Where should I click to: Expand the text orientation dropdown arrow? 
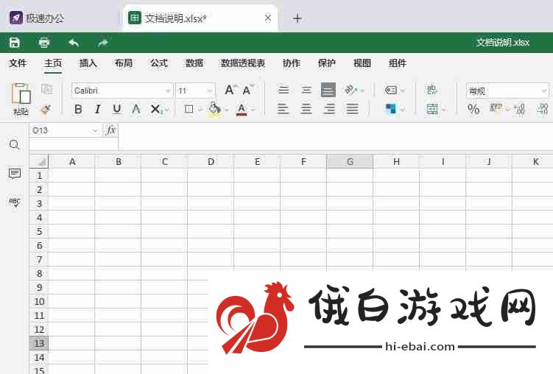click(362, 91)
